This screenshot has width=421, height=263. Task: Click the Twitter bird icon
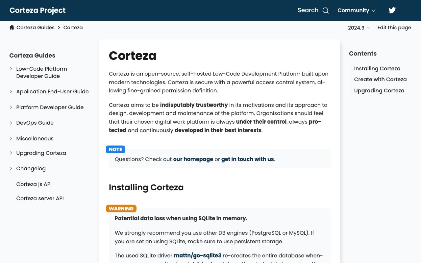pos(392,10)
